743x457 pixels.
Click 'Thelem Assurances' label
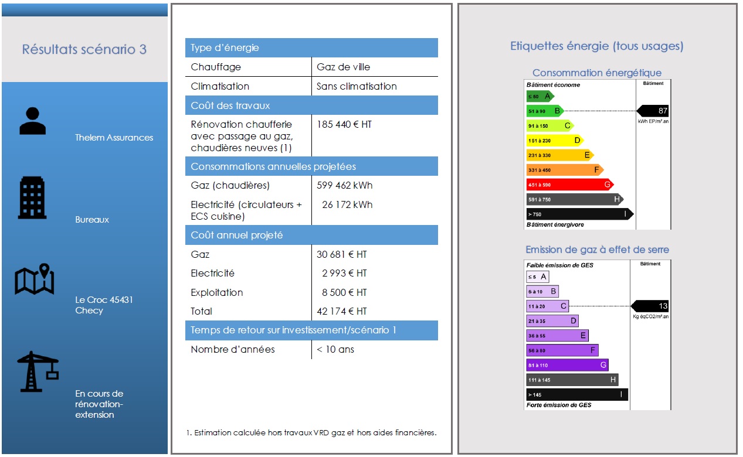point(114,138)
